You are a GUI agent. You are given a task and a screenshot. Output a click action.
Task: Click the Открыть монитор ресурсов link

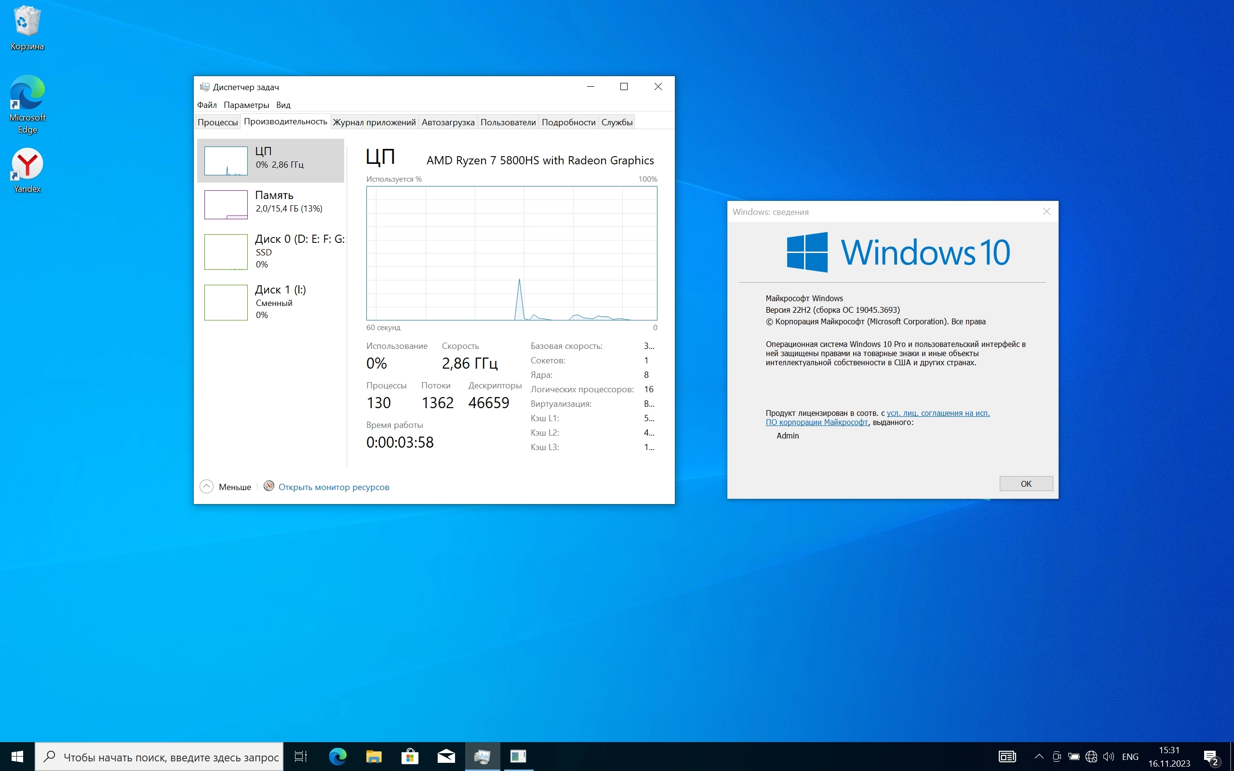[334, 487]
